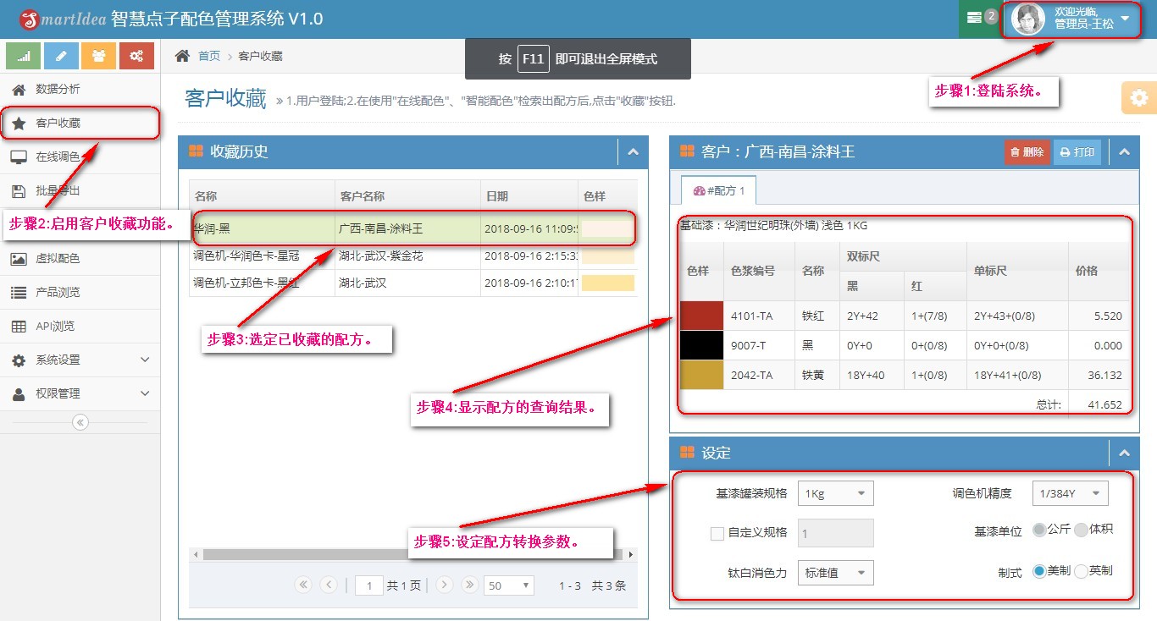Click the notification icon with badge 2
The height and width of the screenshot is (621, 1157).
pos(980,18)
